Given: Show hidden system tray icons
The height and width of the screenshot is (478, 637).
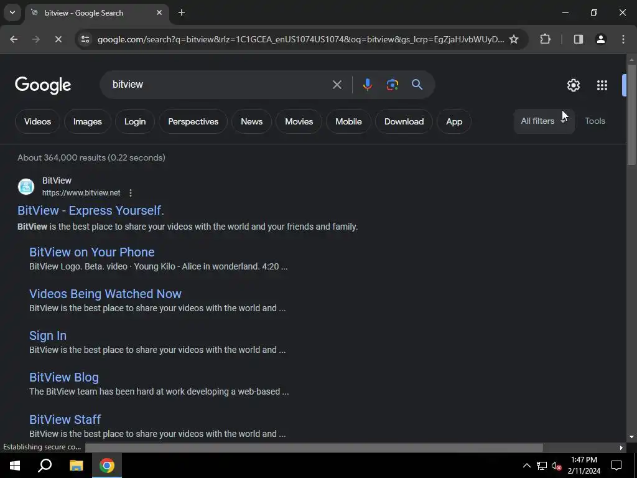Looking at the screenshot, I should [x=526, y=466].
